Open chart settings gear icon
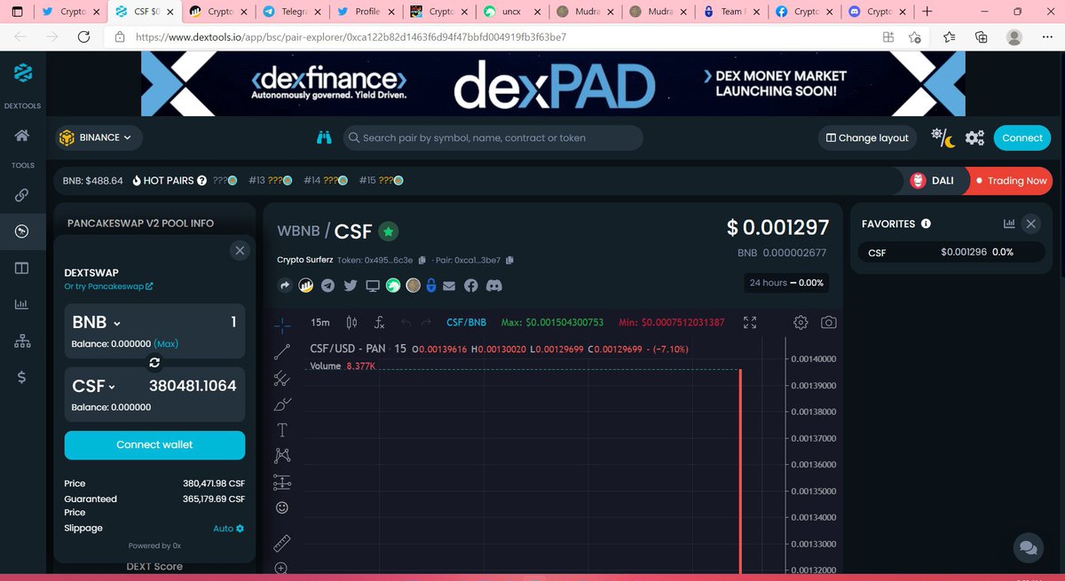 [801, 322]
